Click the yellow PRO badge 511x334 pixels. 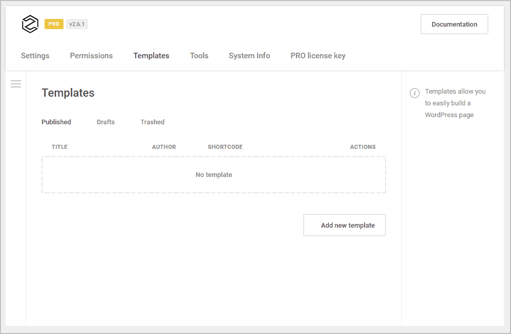click(x=54, y=24)
